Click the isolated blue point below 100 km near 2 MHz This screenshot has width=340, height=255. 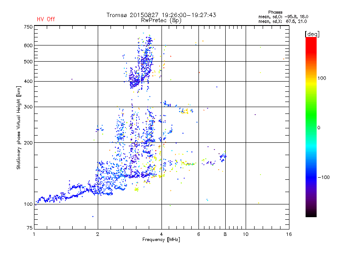point(93,216)
